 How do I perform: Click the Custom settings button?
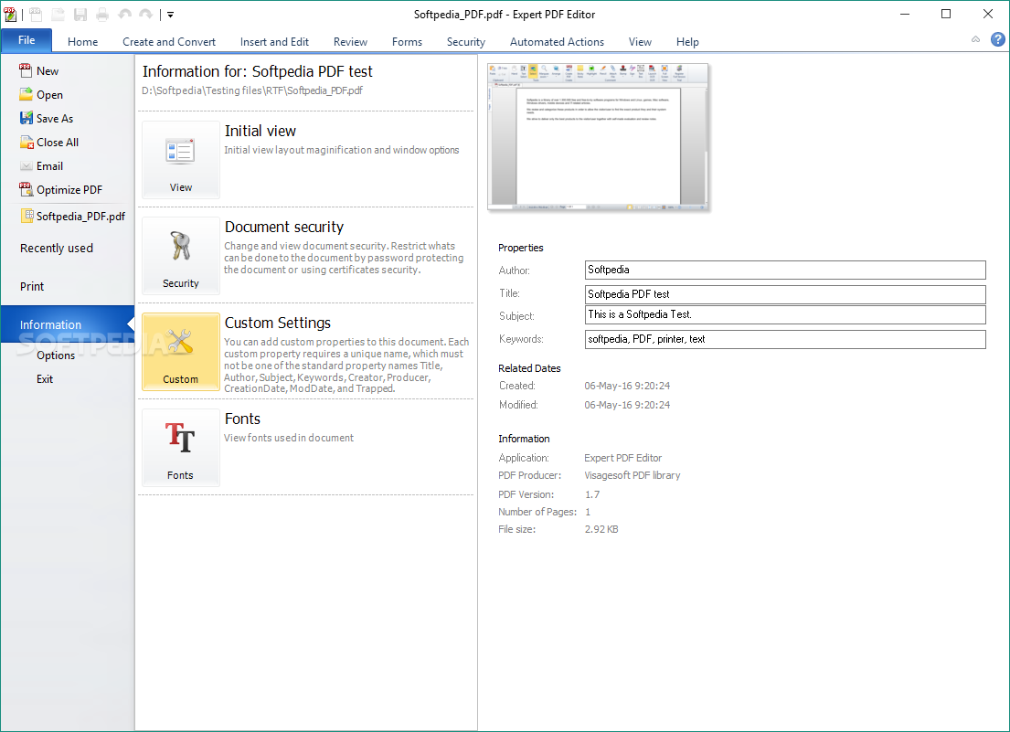[180, 352]
